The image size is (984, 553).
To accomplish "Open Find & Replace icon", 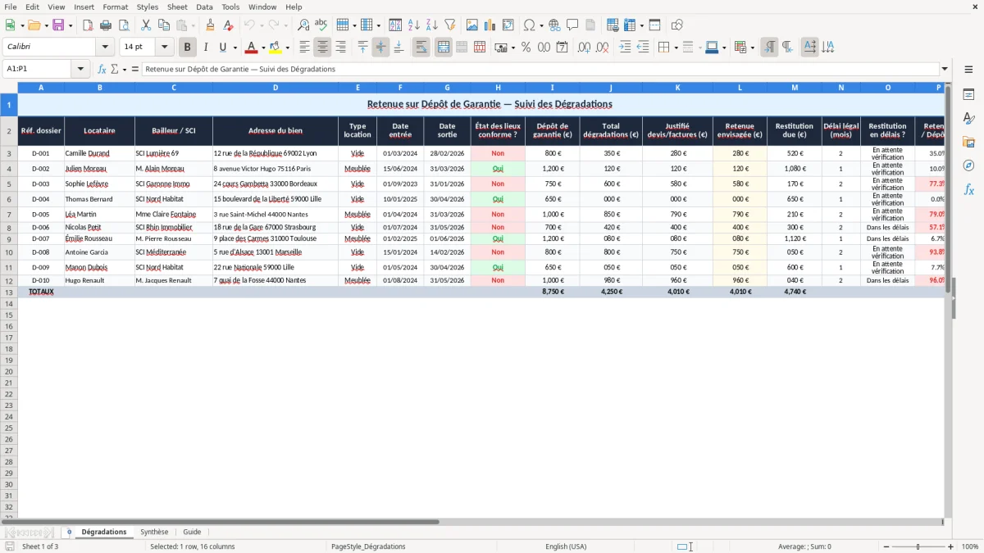I will [303, 25].
